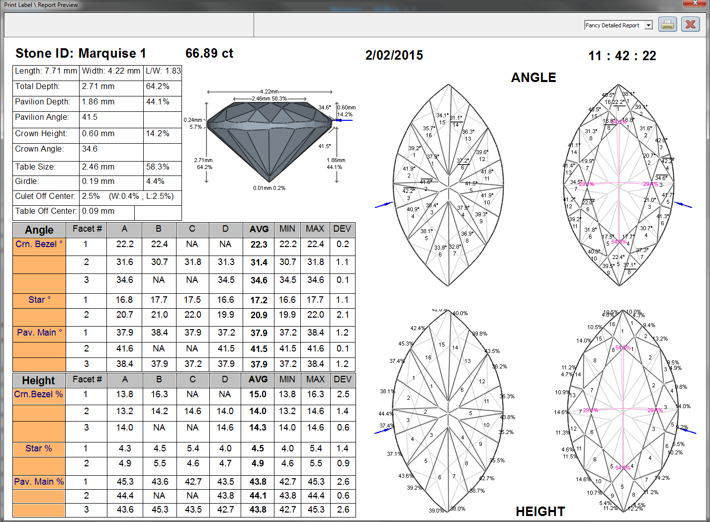Click the 20.9 star angle average
This screenshot has height=522, width=710.
[259, 315]
